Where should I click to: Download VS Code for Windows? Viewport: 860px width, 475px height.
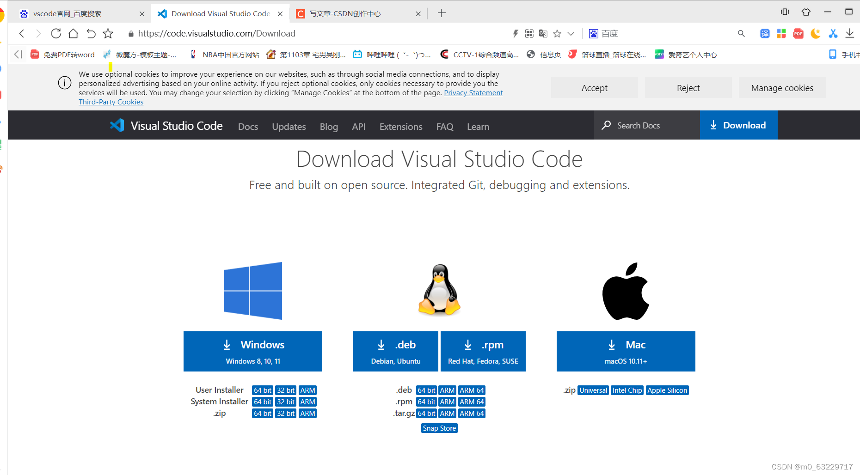pyautogui.click(x=253, y=351)
